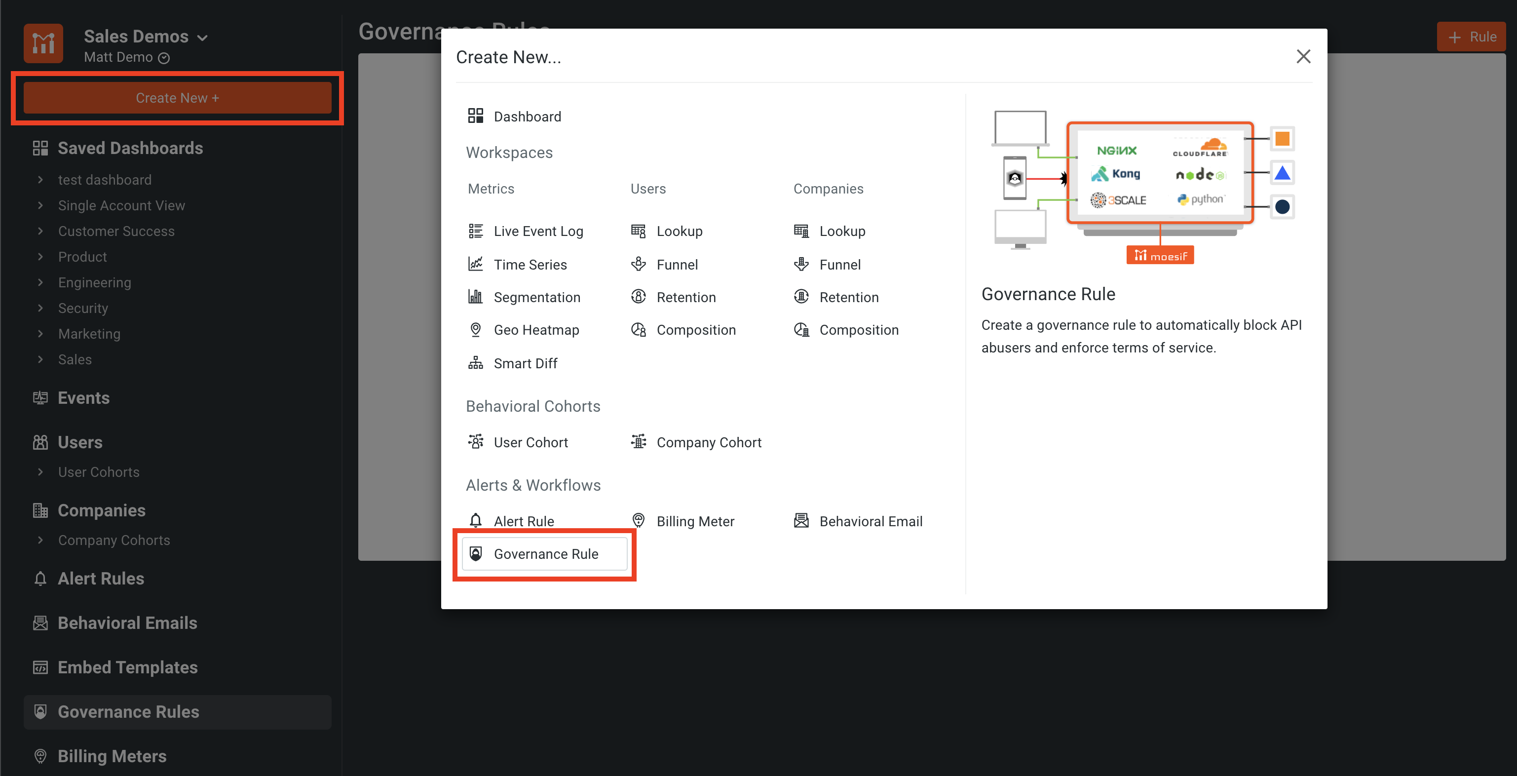
Task: Open the Events section in sidebar
Action: (x=83, y=398)
